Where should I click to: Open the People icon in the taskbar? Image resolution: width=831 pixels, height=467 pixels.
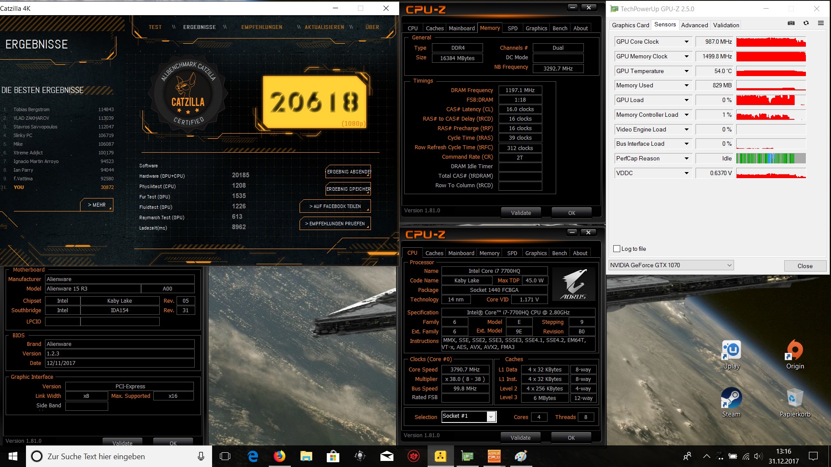pos(687,456)
